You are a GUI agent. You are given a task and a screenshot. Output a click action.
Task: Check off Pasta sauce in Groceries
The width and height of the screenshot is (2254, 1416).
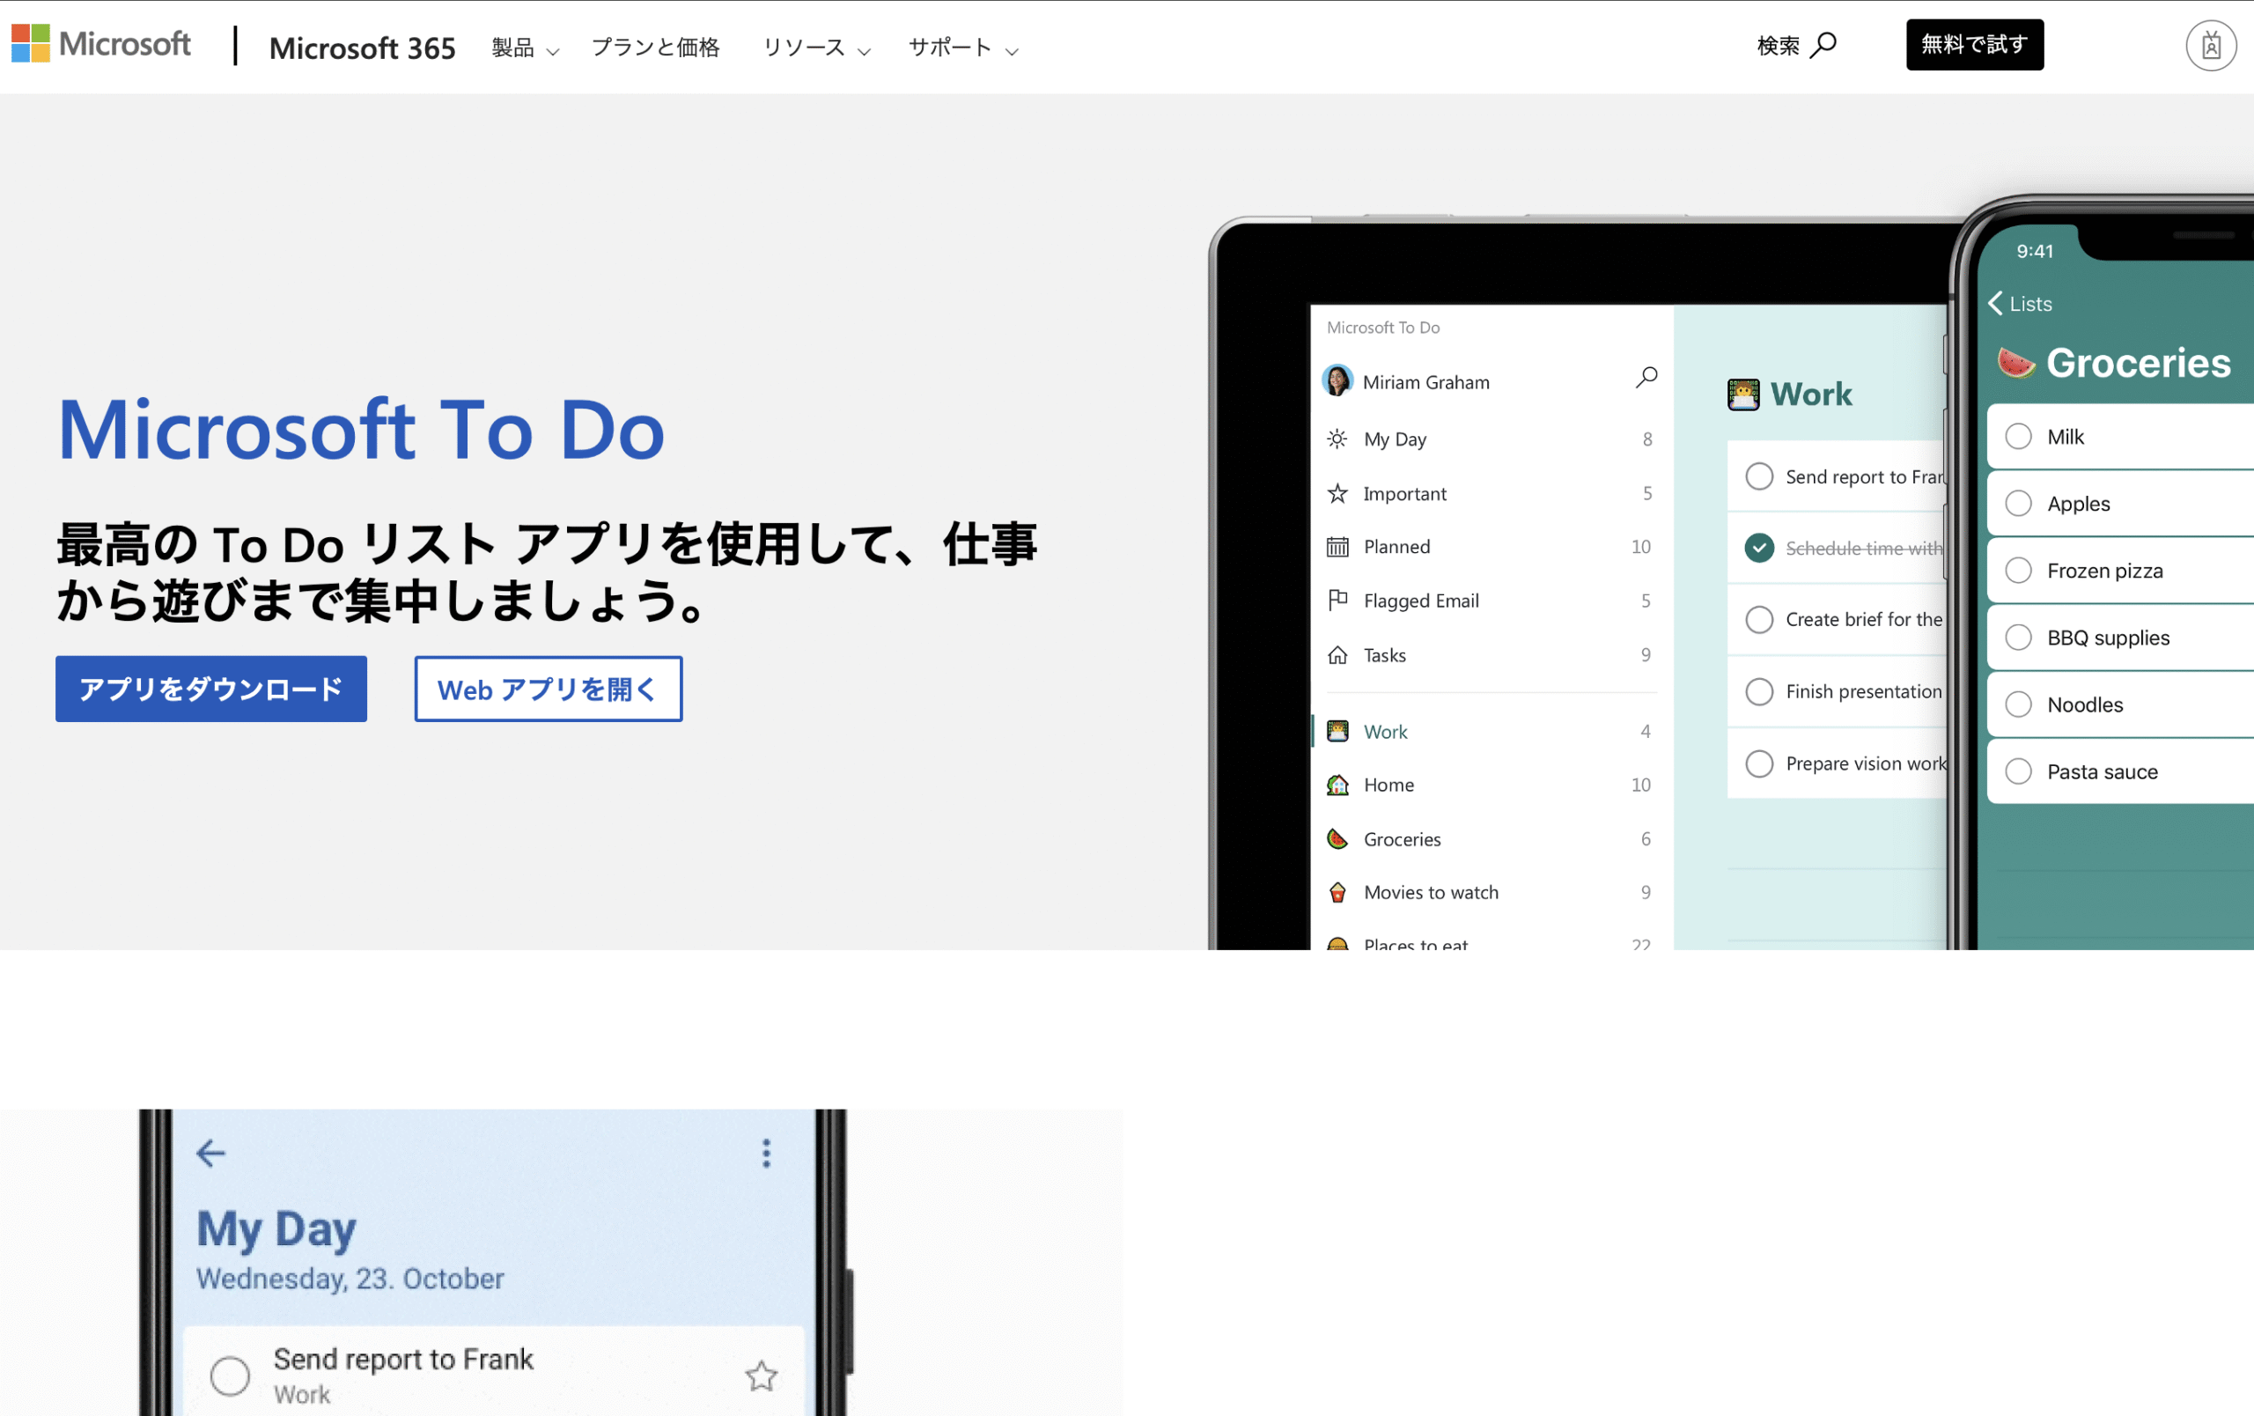2018,771
